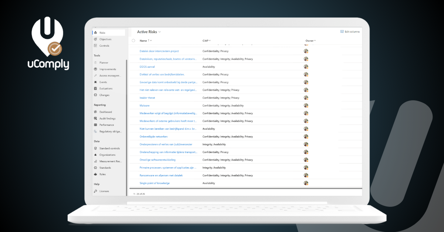The height and width of the screenshot is (232, 444).
Task: Click CIAP cell Availability on DDOS aanval row
Action: tap(209, 67)
